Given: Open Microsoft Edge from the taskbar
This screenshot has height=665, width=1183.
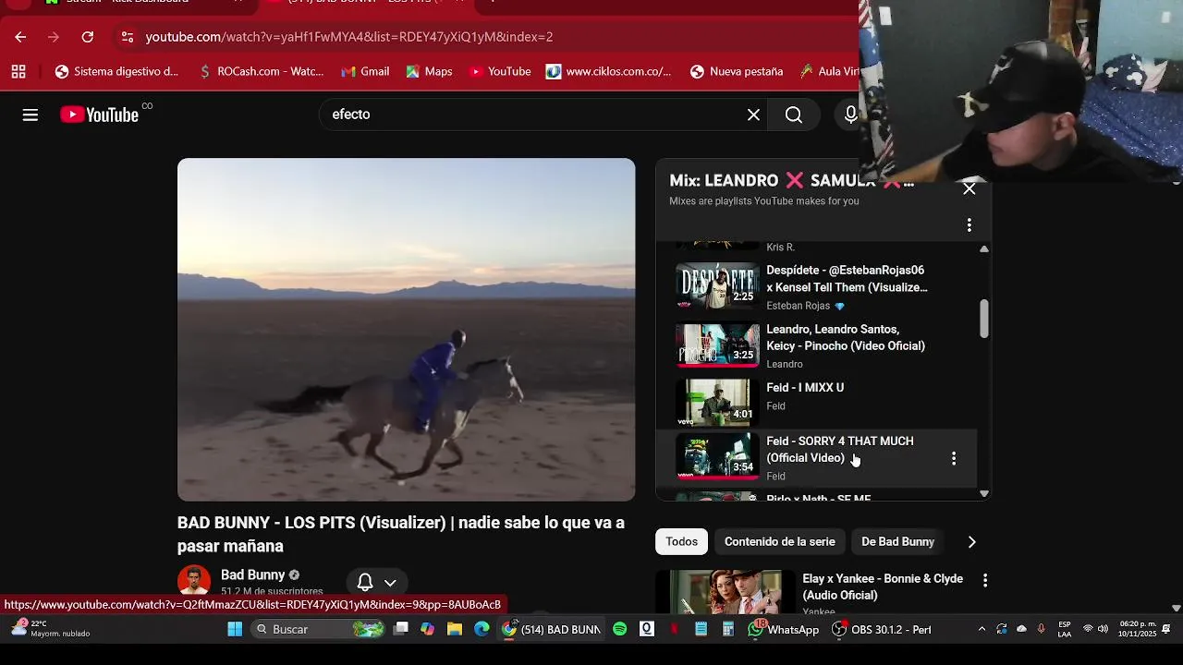Looking at the screenshot, I should click(x=482, y=629).
